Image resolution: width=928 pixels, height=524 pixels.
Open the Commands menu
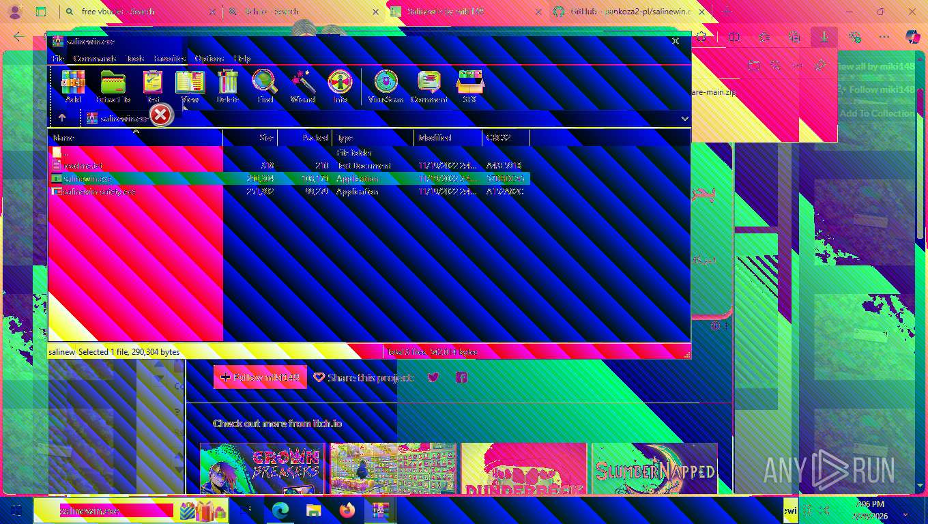[95, 59]
